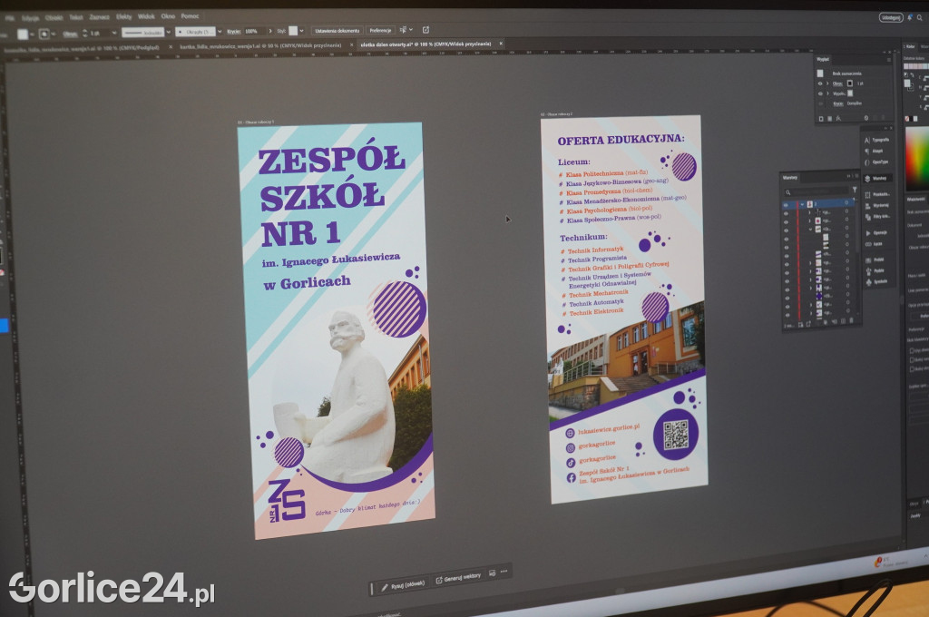Select the Wygląd panel tab
The height and width of the screenshot is (617, 929).
click(822, 59)
